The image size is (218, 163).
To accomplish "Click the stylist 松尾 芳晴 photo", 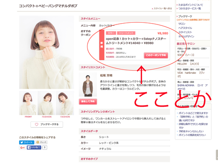I will 88,85.
